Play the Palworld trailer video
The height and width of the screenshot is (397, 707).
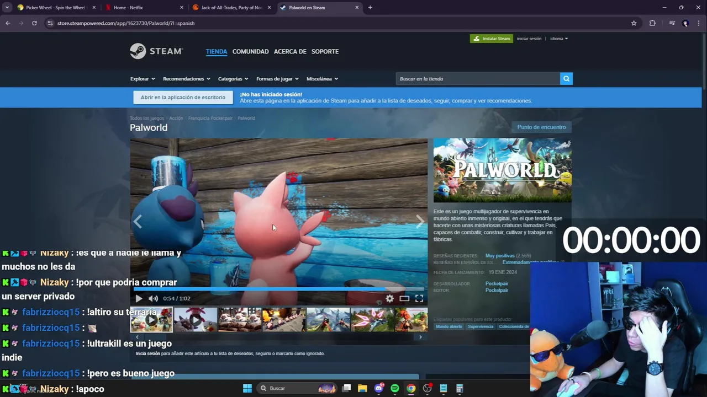point(139,298)
